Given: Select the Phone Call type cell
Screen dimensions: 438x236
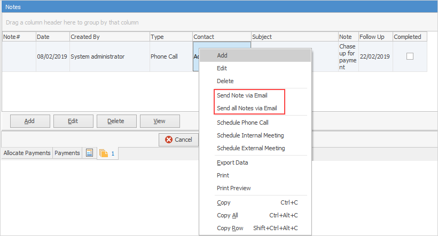Looking at the screenshot, I should coord(171,56).
